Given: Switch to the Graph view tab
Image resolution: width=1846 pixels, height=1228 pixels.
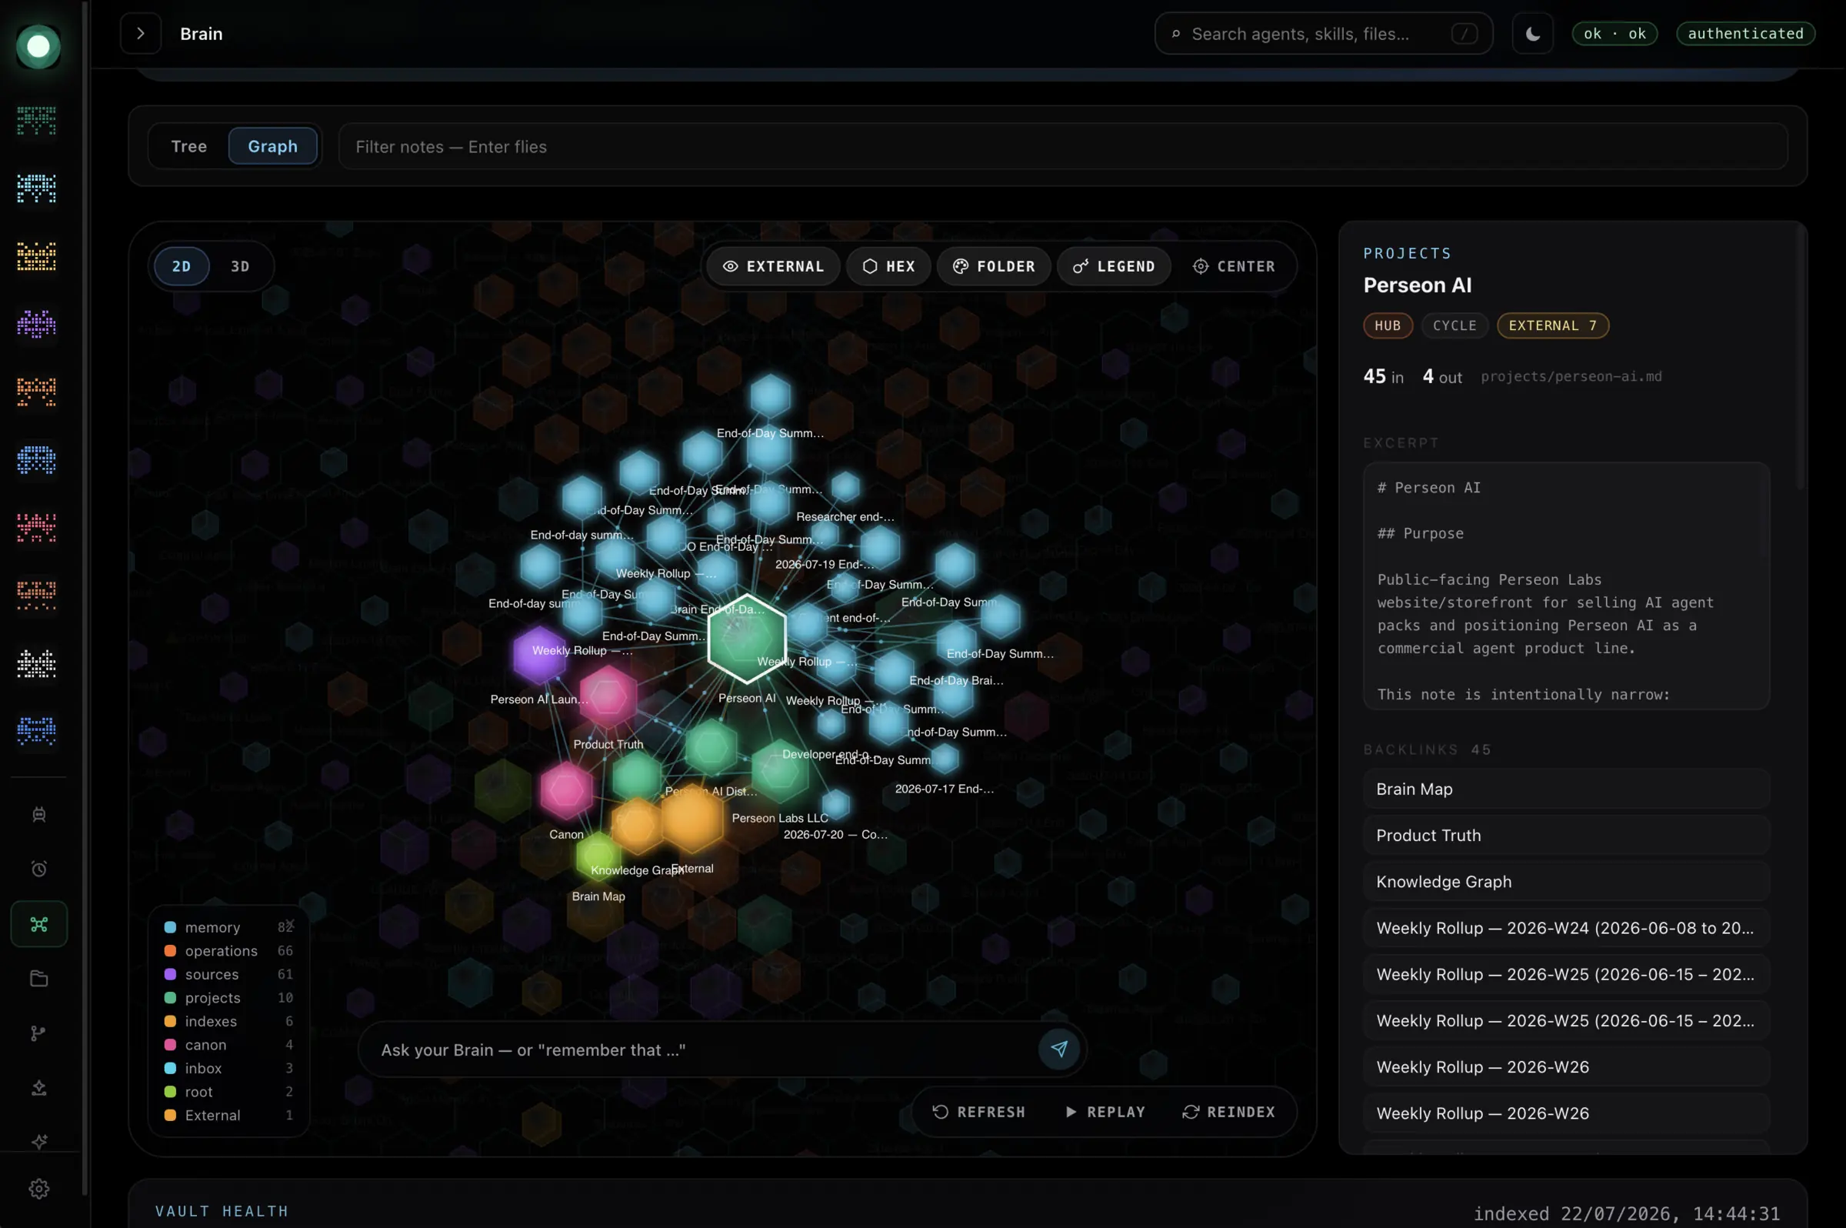Looking at the screenshot, I should click(x=272, y=146).
